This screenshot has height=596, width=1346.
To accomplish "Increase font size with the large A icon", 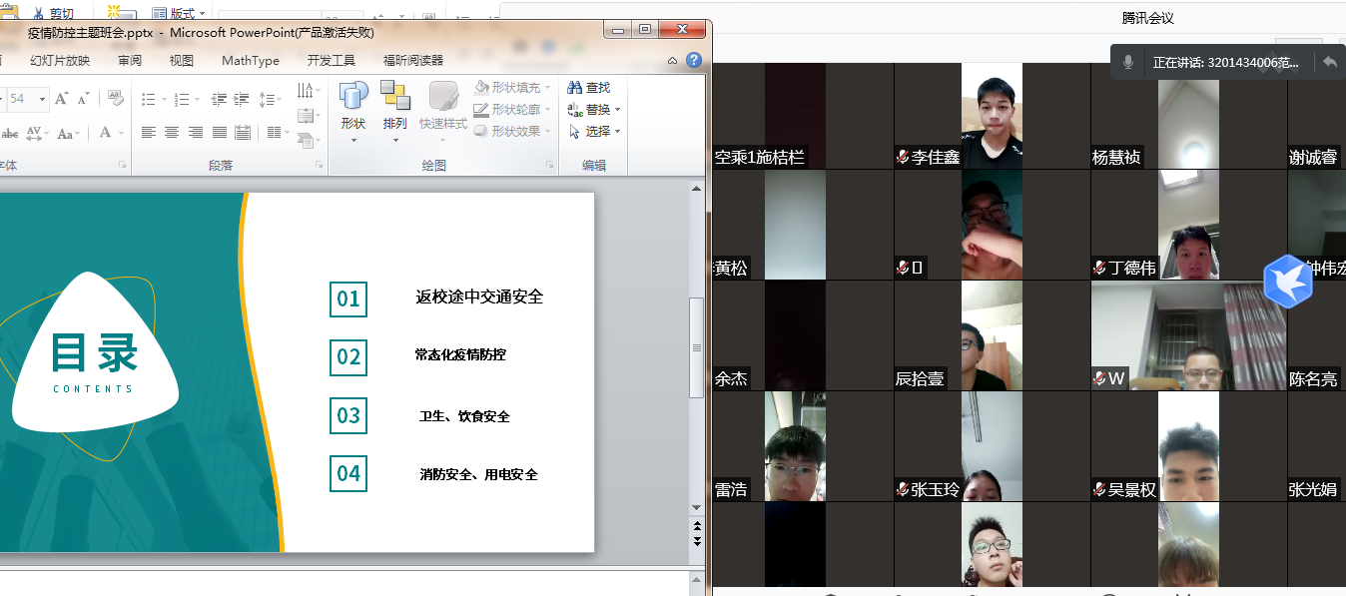I will [62, 99].
